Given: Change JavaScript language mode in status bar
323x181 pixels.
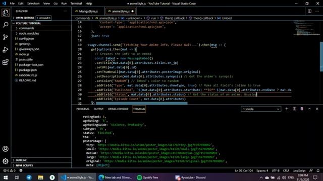Looking at the screenshot, I should [x=299, y=170].
